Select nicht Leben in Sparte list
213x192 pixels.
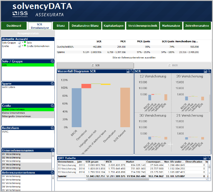(28, 87)
